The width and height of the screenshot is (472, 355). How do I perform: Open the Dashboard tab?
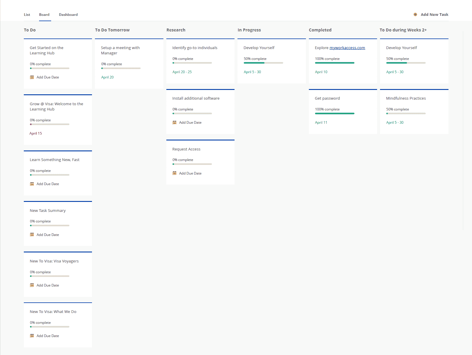(68, 15)
